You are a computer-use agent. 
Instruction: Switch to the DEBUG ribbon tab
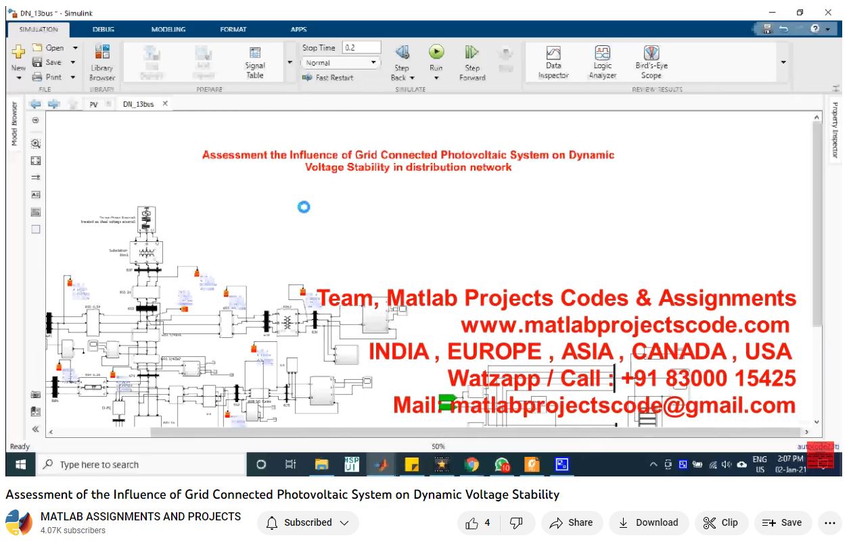[103, 30]
